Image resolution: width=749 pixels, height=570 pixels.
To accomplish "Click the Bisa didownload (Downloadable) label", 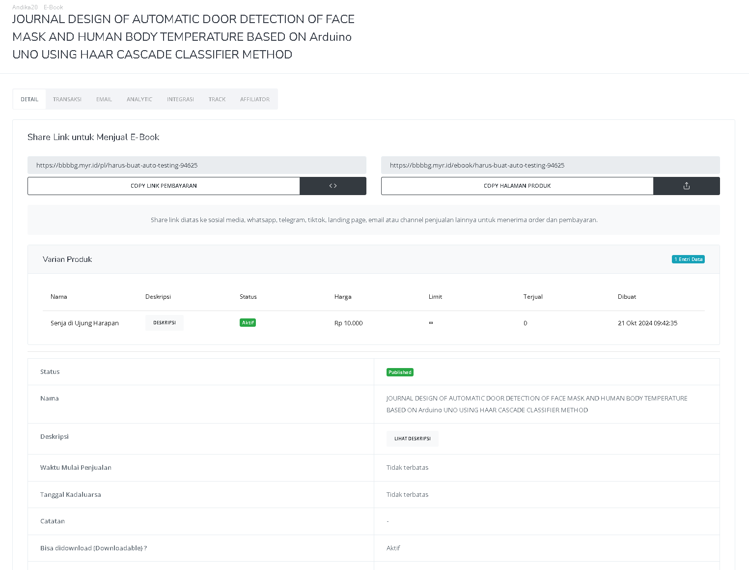I will (x=93, y=548).
